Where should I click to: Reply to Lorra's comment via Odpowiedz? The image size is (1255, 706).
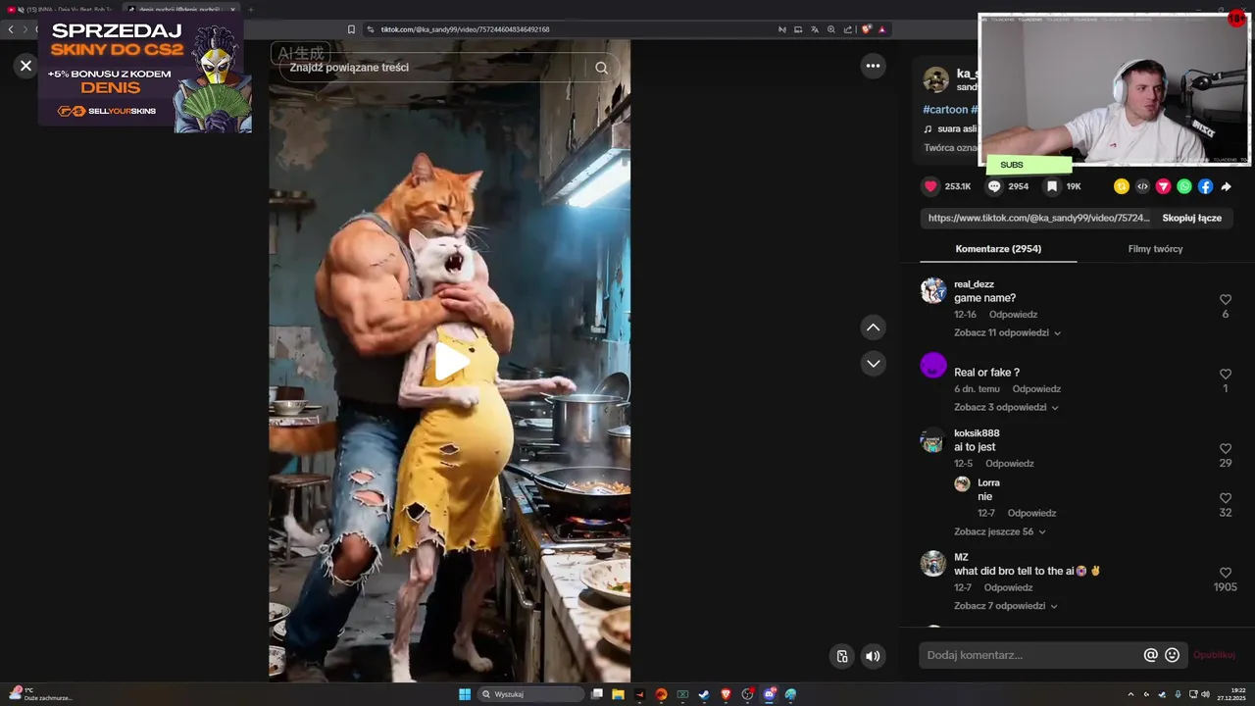pyautogui.click(x=1031, y=513)
